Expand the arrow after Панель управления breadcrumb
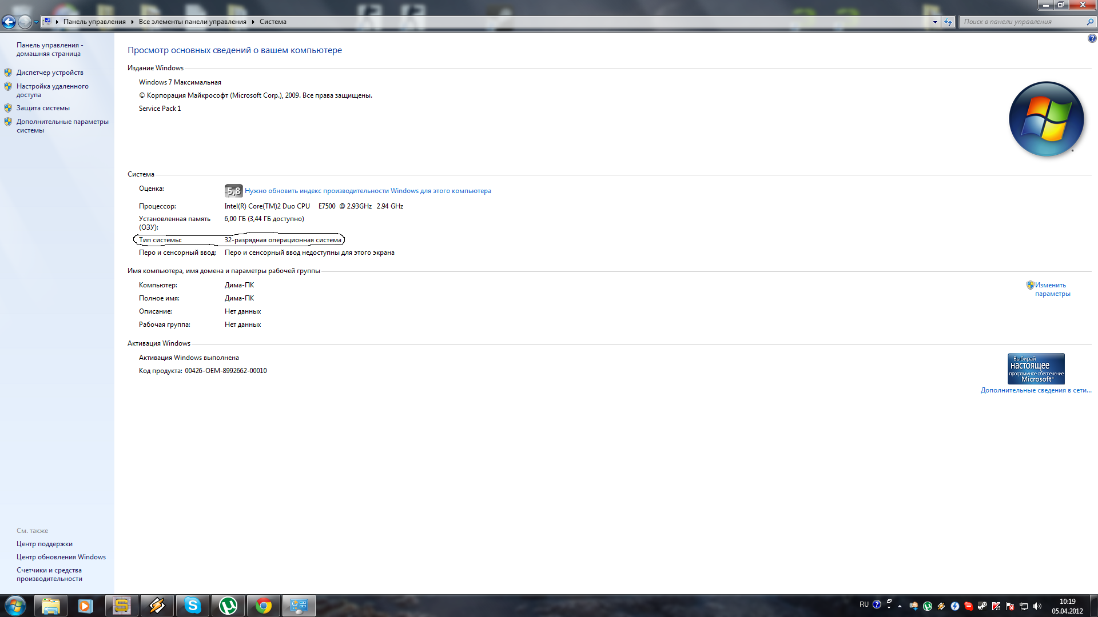1098x617 pixels. (132, 22)
